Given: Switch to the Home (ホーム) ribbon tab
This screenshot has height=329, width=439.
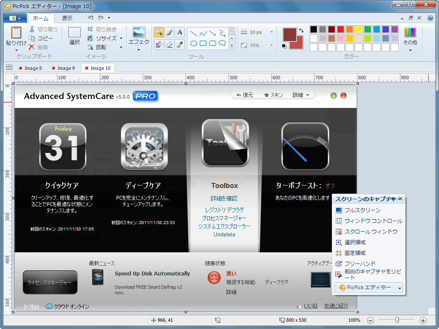Looking at the screenshot, I should pyautogui.click(x=41, y=18).
